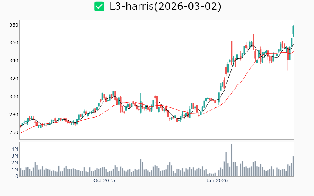Click the 2M volume axis label

click(14, 163)
